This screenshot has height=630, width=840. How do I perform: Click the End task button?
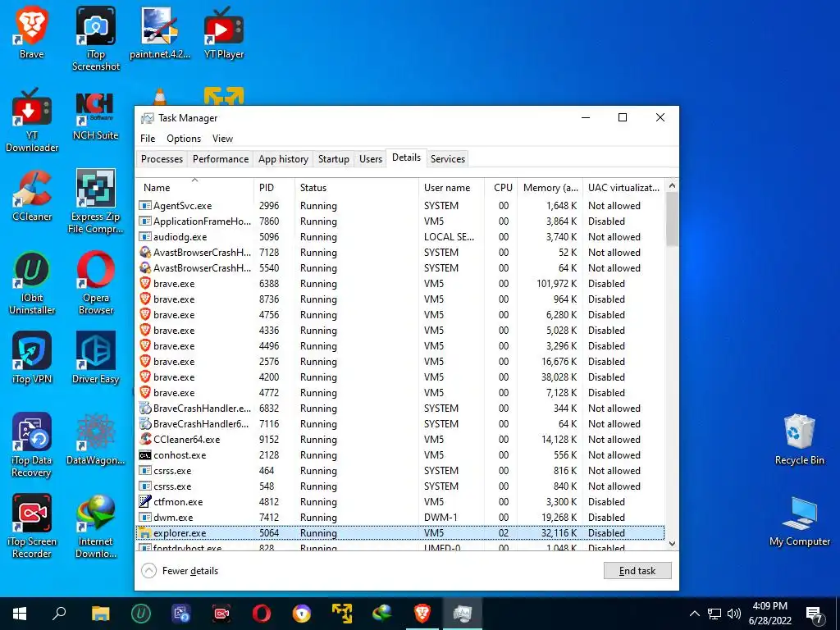point(637,571)
